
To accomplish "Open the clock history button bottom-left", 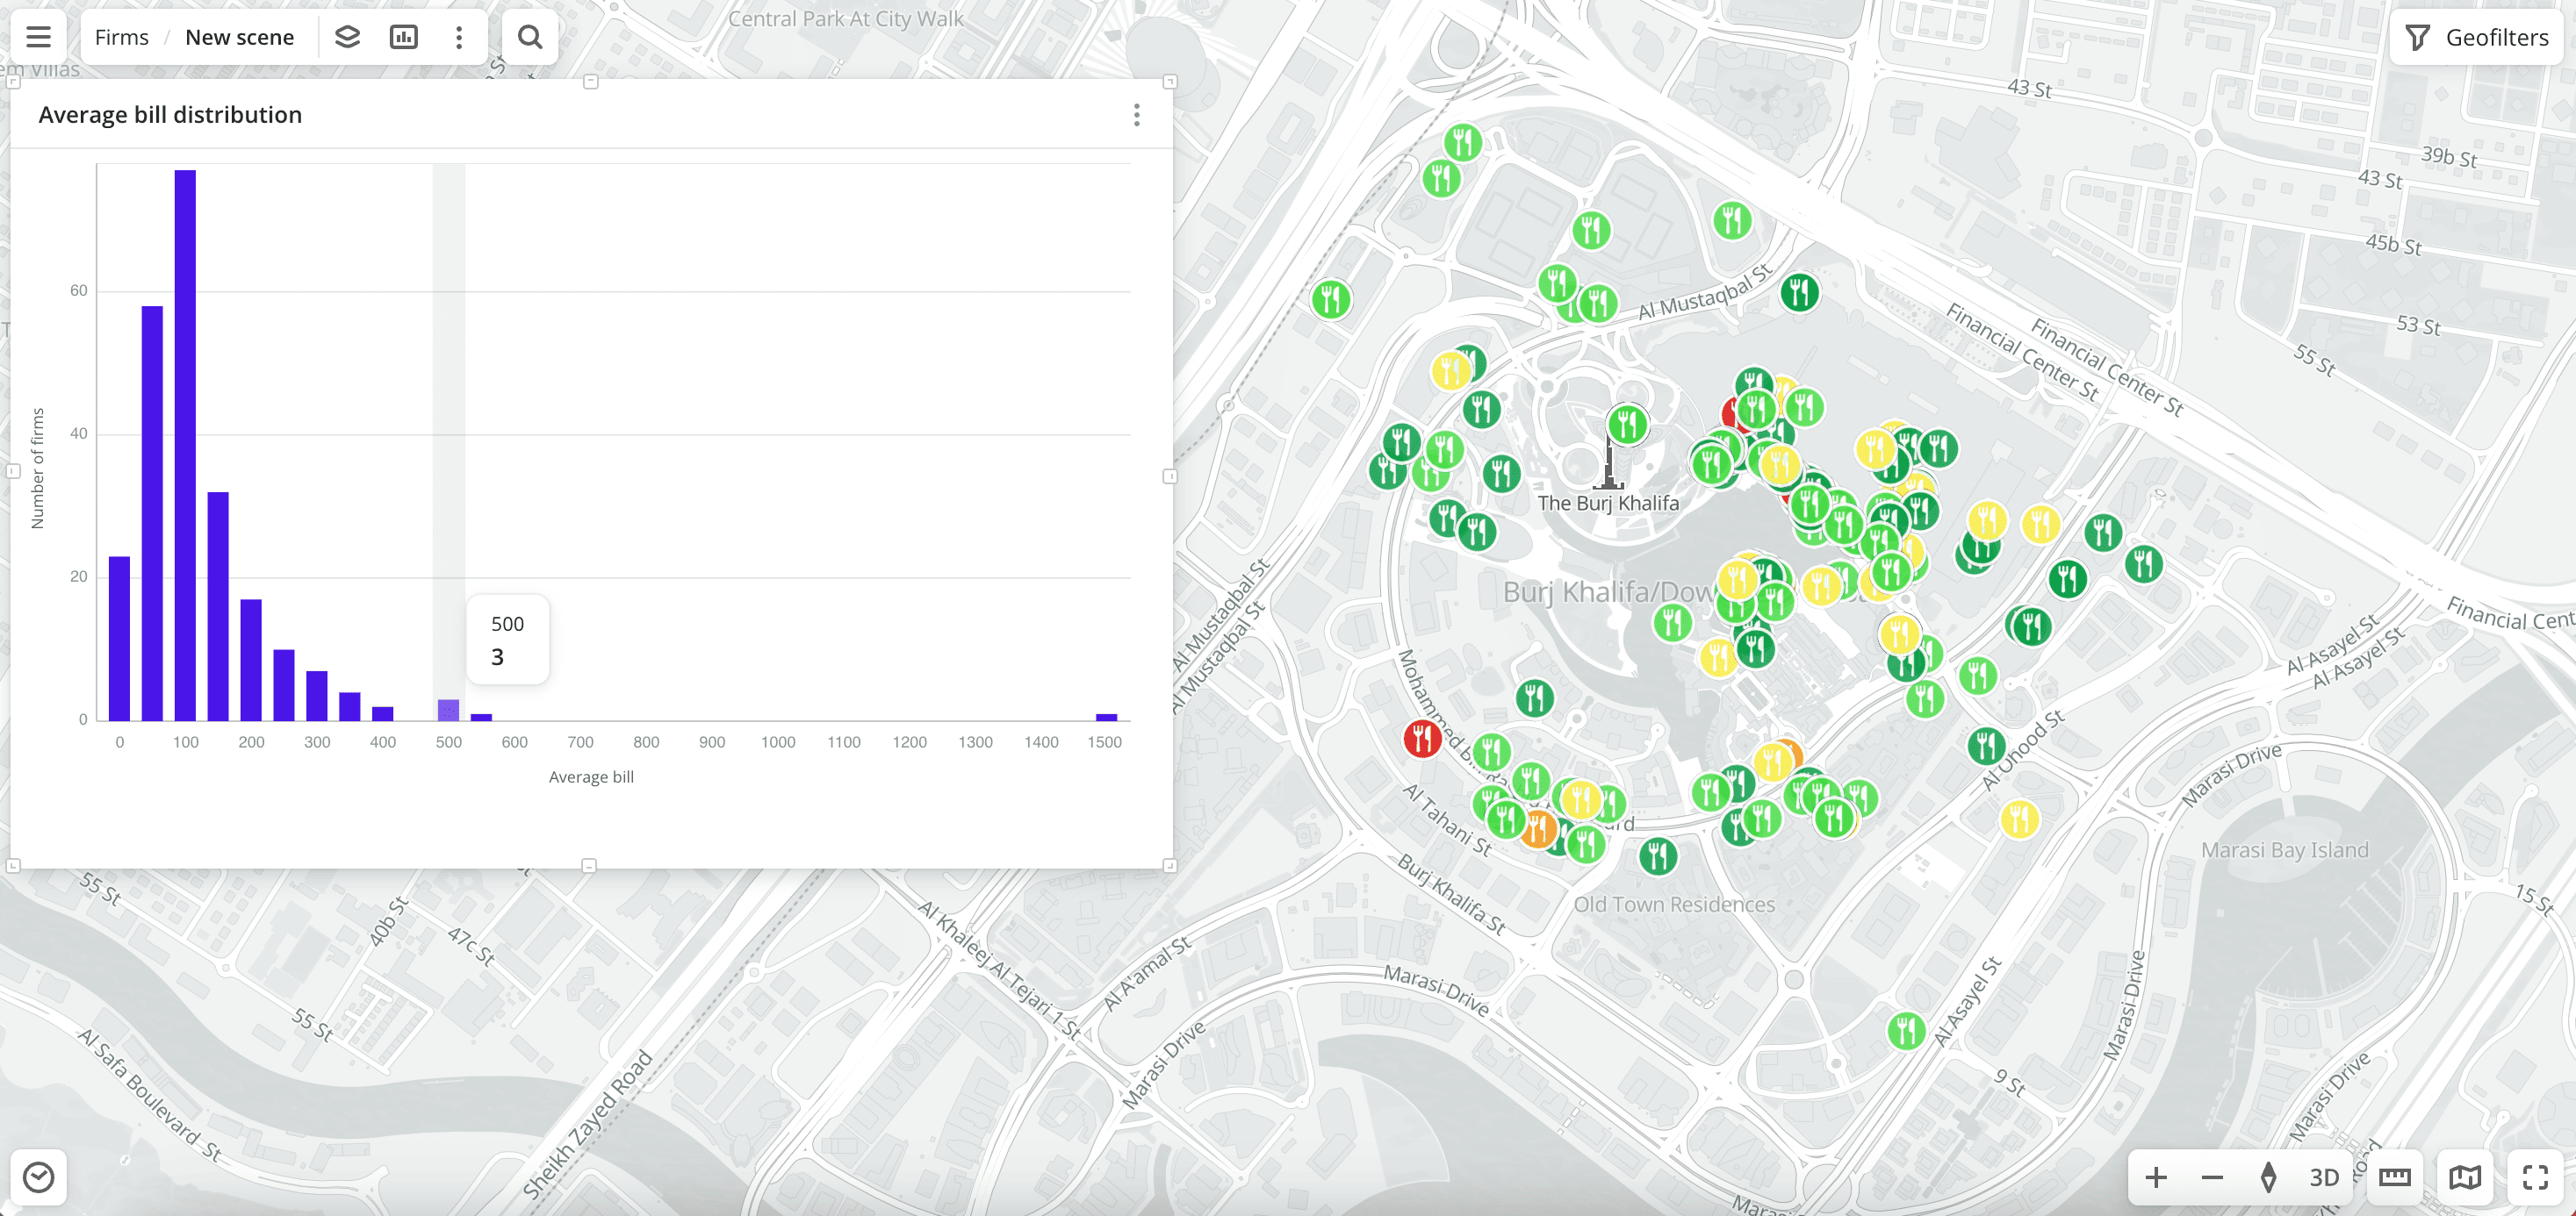I will coord(38,1177).
